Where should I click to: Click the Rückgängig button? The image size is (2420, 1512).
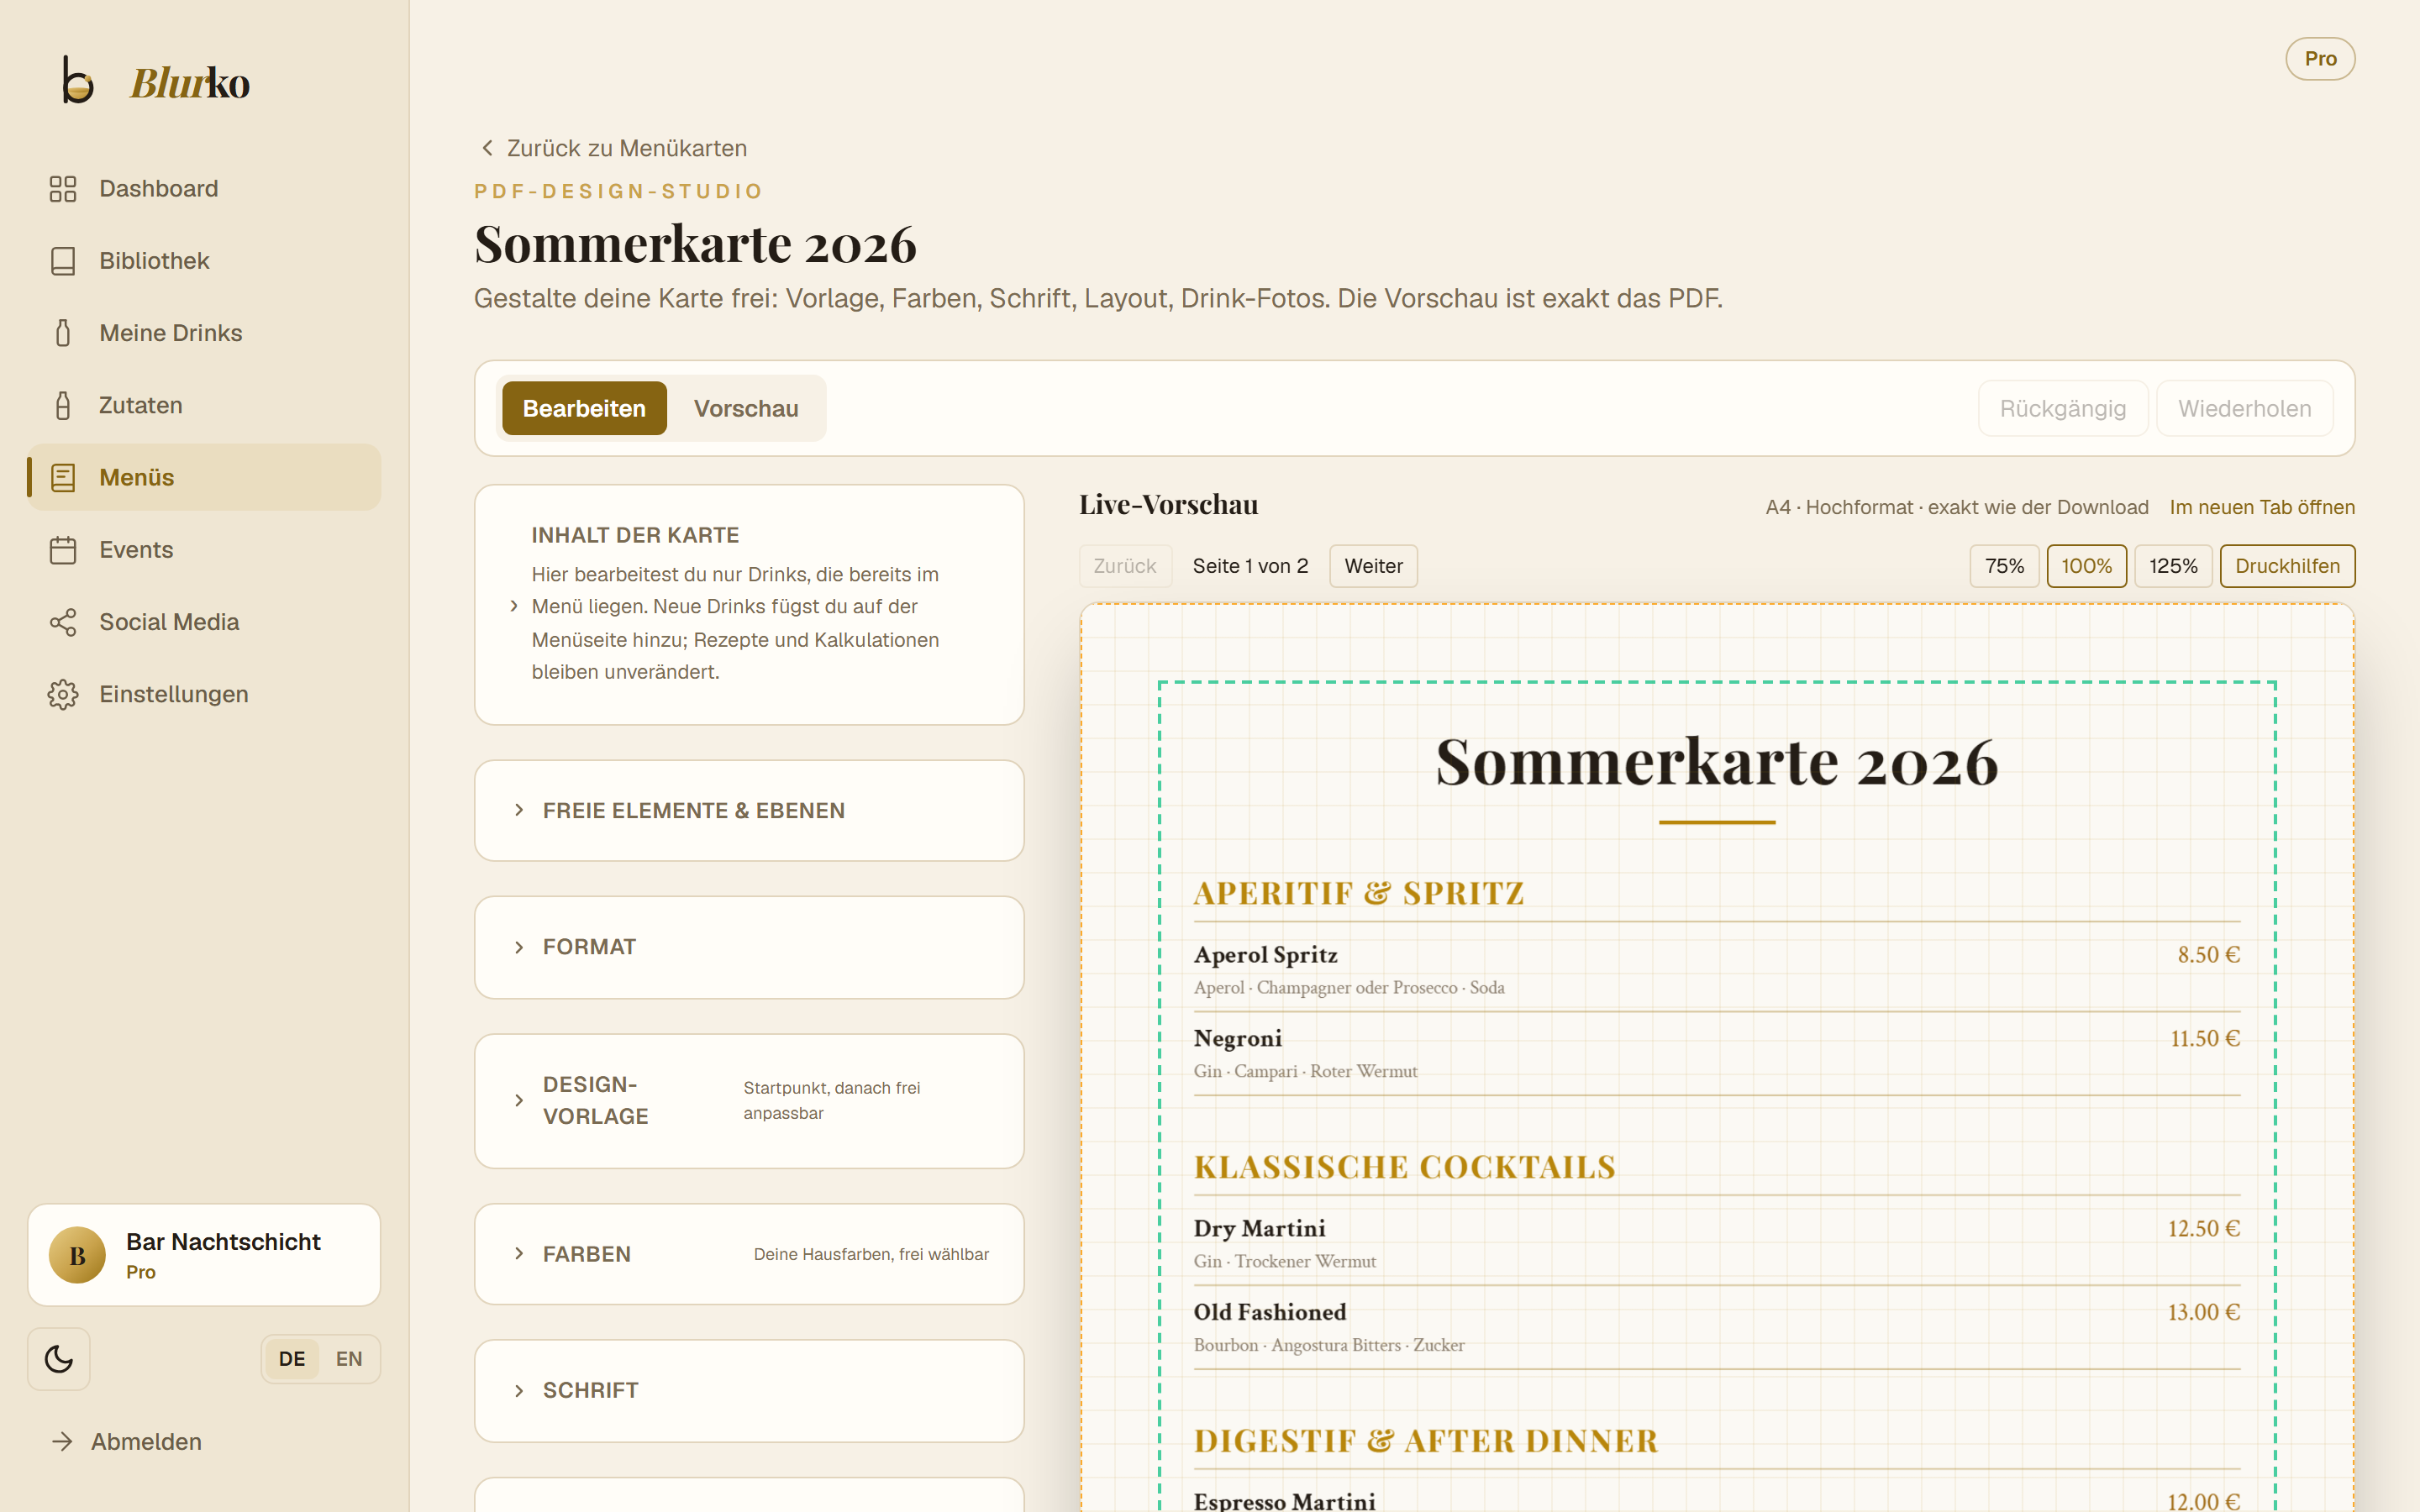[2062, 408]
